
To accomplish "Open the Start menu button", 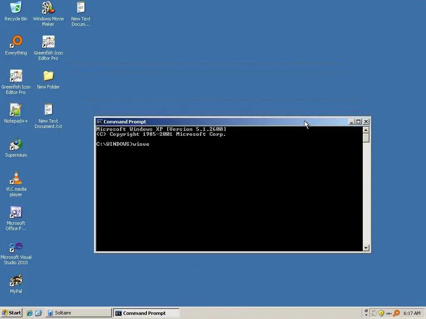I will [x=11, y=313].
